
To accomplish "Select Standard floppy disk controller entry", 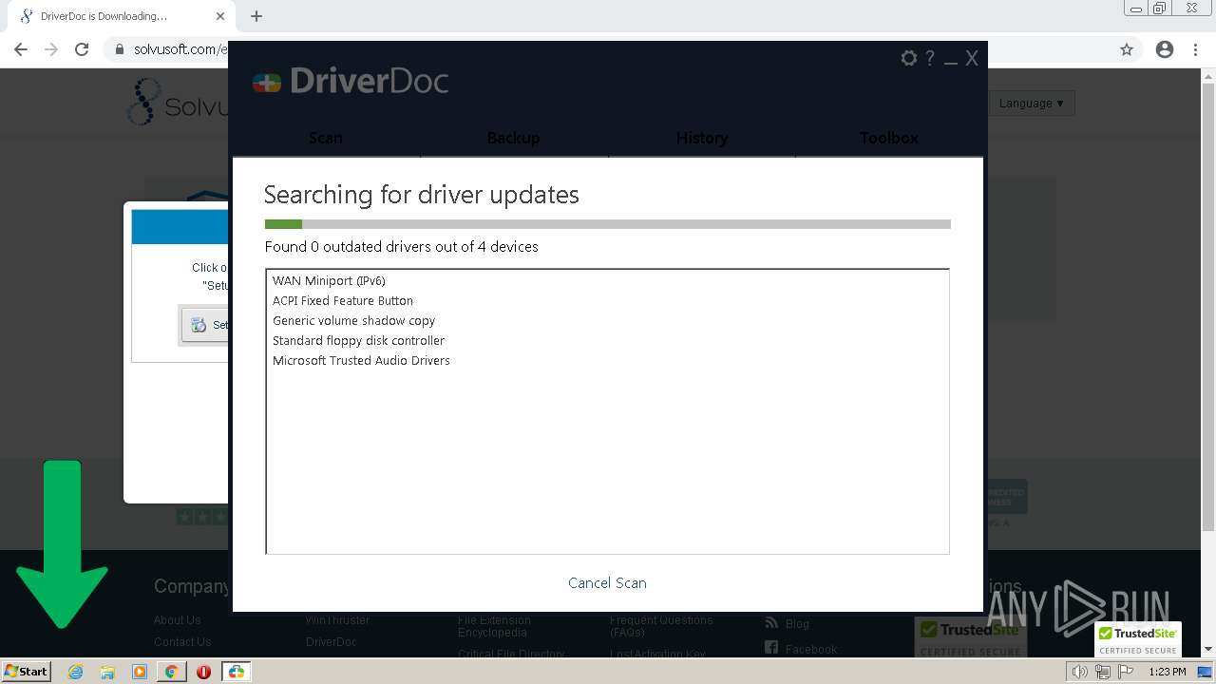I will (x=358, y=340).
